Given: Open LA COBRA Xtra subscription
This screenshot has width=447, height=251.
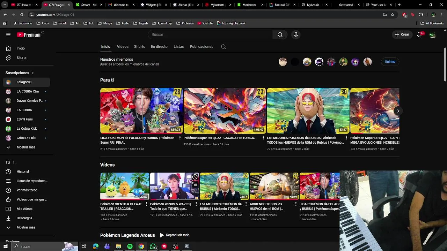Looking at the screenshot, I should [27, 91].
